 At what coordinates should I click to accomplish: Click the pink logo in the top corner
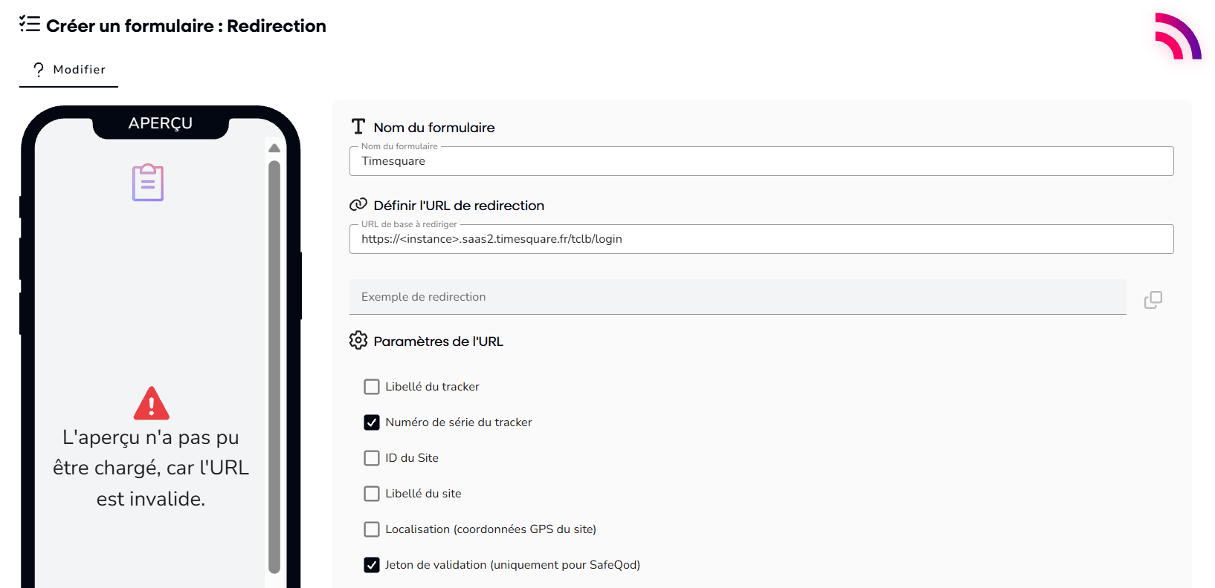pyautogui.click(x=1178, y=36)
